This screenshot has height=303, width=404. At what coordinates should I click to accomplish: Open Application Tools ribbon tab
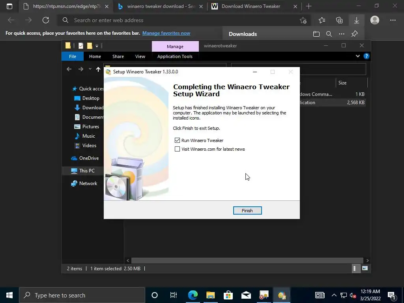tap(175, 56)
